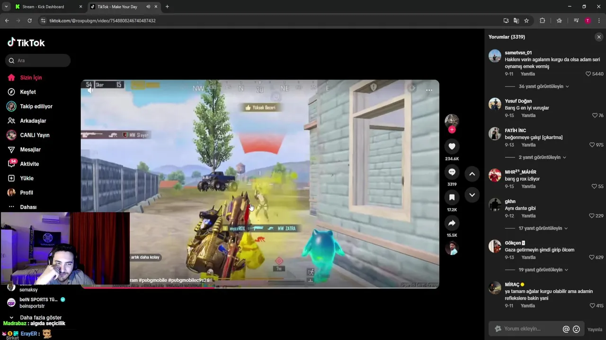606x340 pixels.
Task: Reply to MİRAÇ via Yanıtla
Action: pyautogui.click(x=528, y=306)
